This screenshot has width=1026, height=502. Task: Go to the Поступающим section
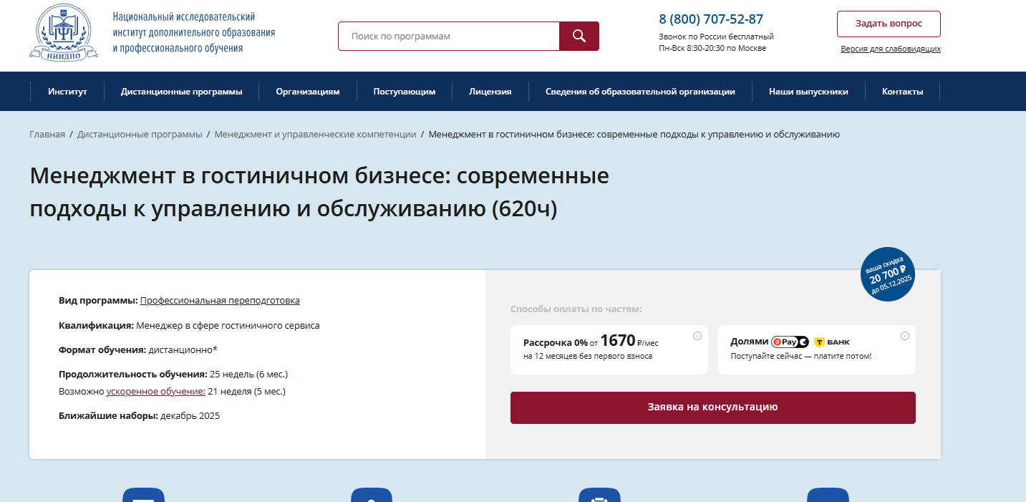click(x=404, y=92)
